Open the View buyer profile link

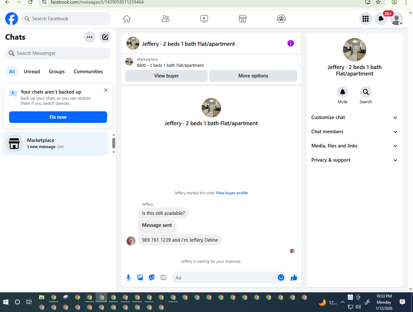(x=232, y=193)
